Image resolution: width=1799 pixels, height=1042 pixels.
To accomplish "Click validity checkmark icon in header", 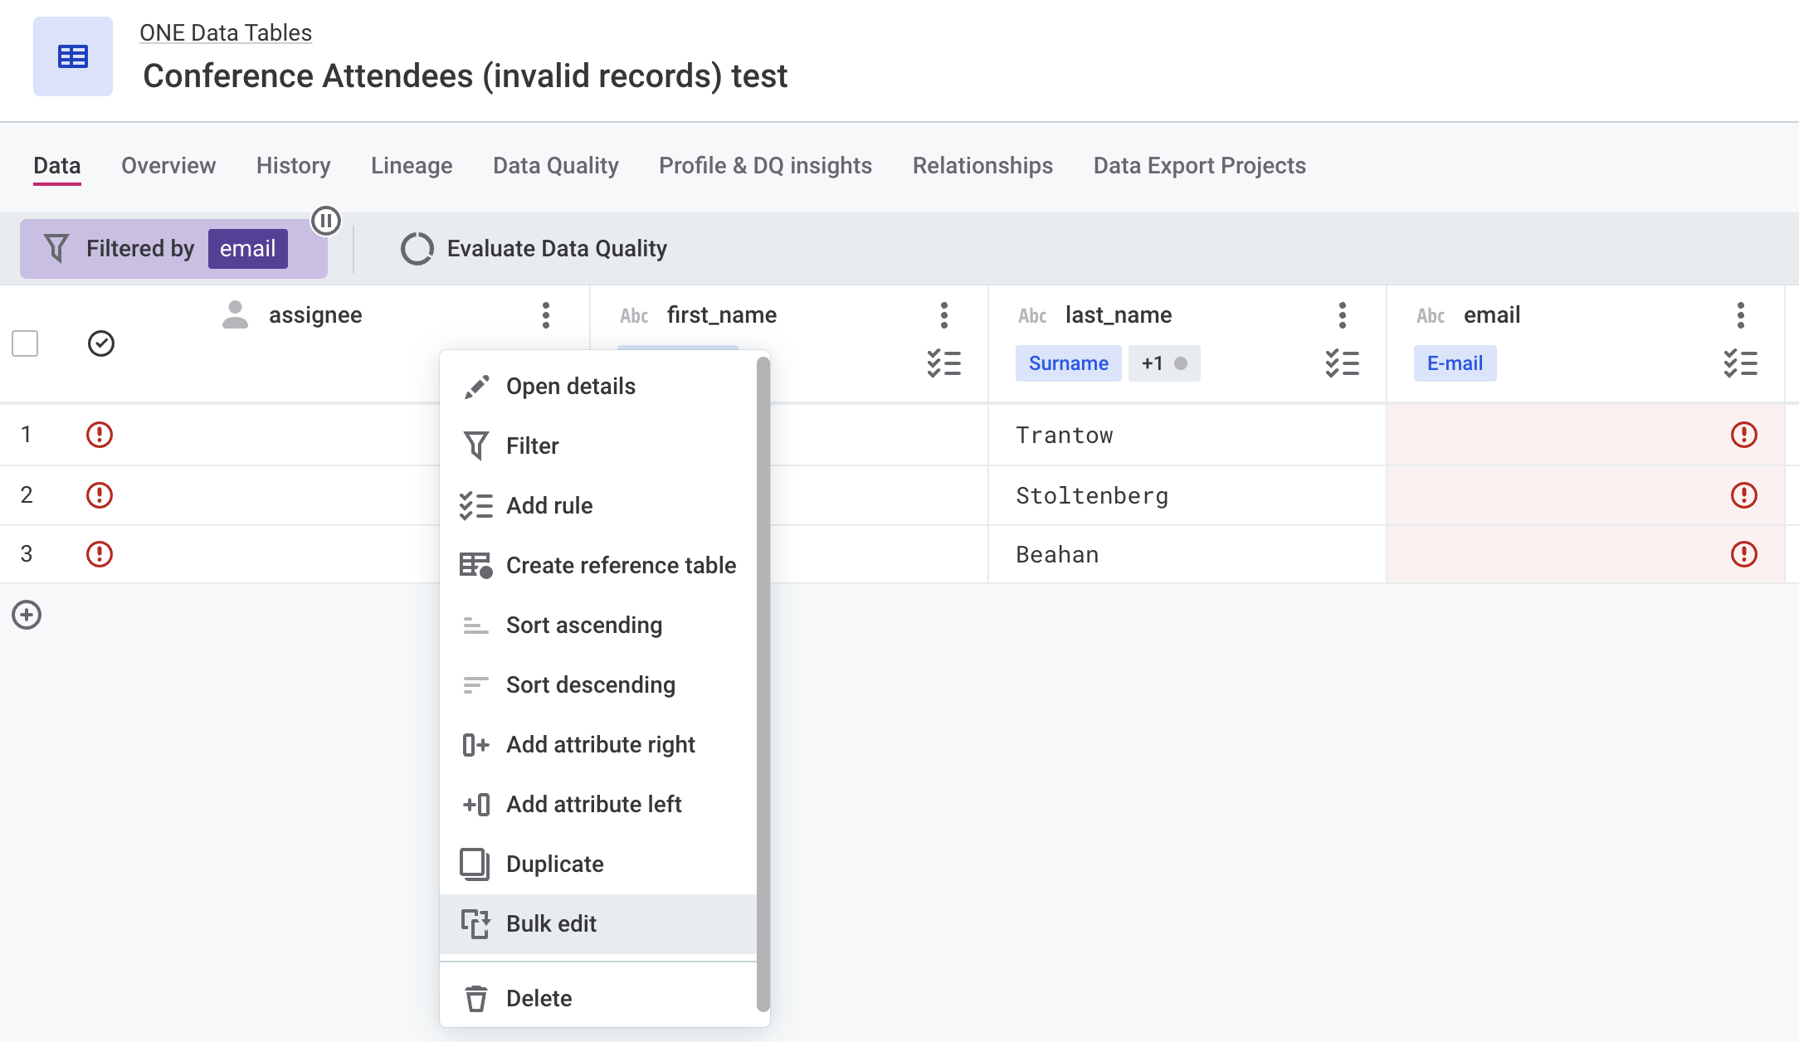I will click(101, 343).
